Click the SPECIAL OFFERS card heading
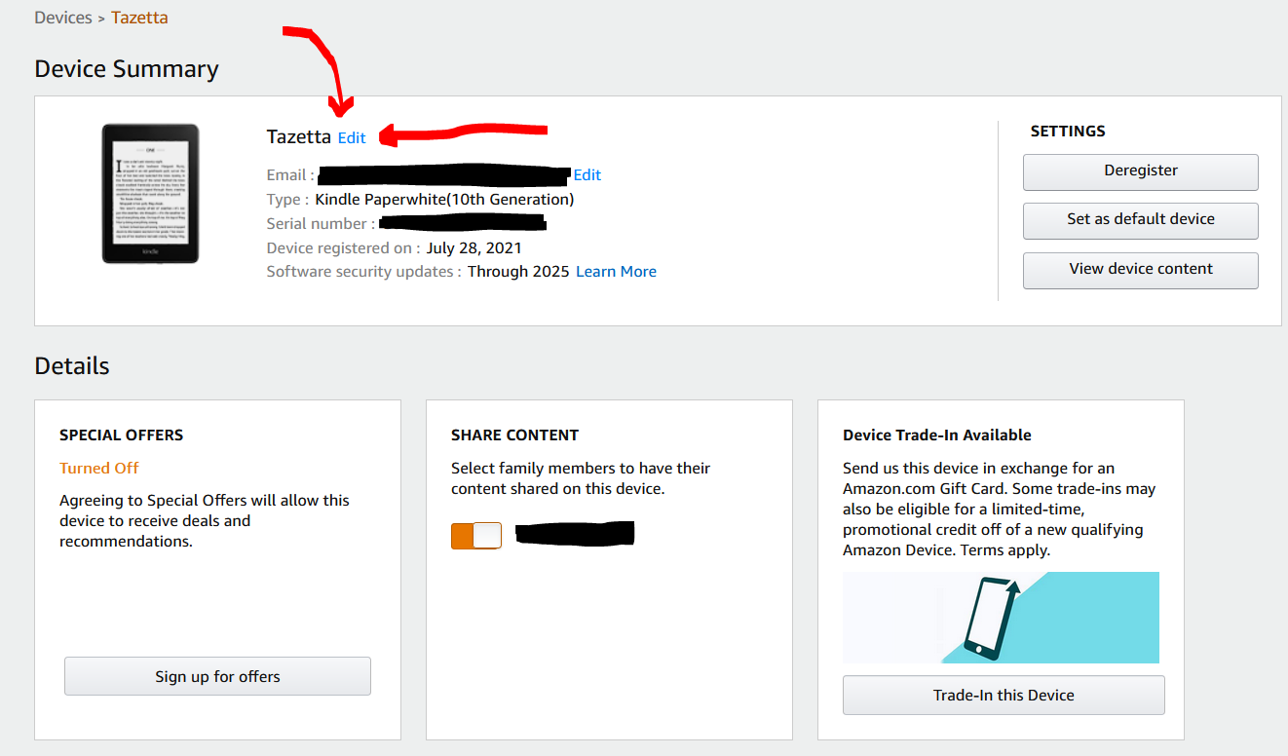Image resolution: width=1288 pixels, height=756 pixels. [x=122, y=435]
